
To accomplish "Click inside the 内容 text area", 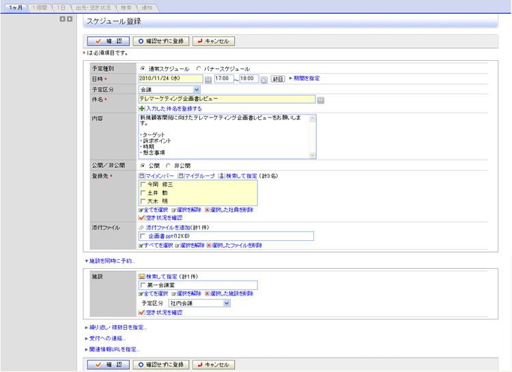I will [224, 137].
